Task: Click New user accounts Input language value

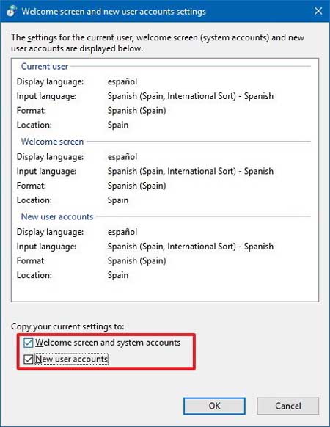Action: pyautogui.click(x=191, y=247)
